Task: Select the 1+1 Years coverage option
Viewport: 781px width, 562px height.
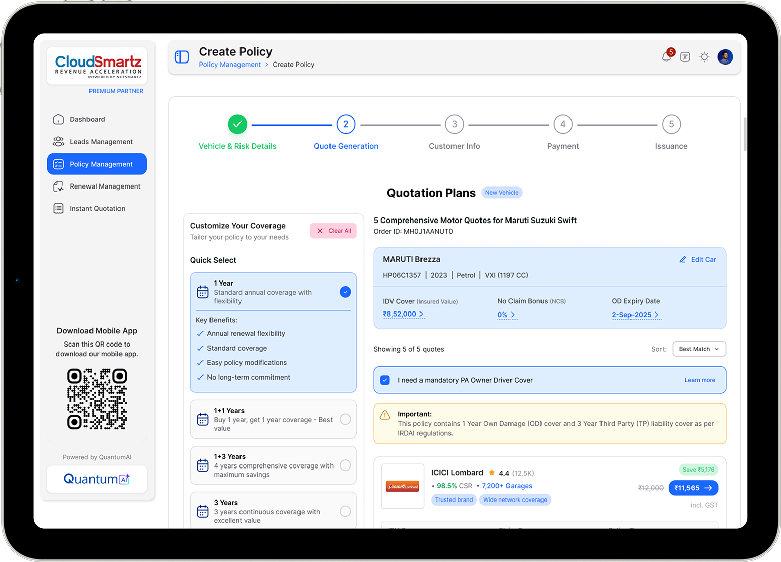Action: point(345,419)
